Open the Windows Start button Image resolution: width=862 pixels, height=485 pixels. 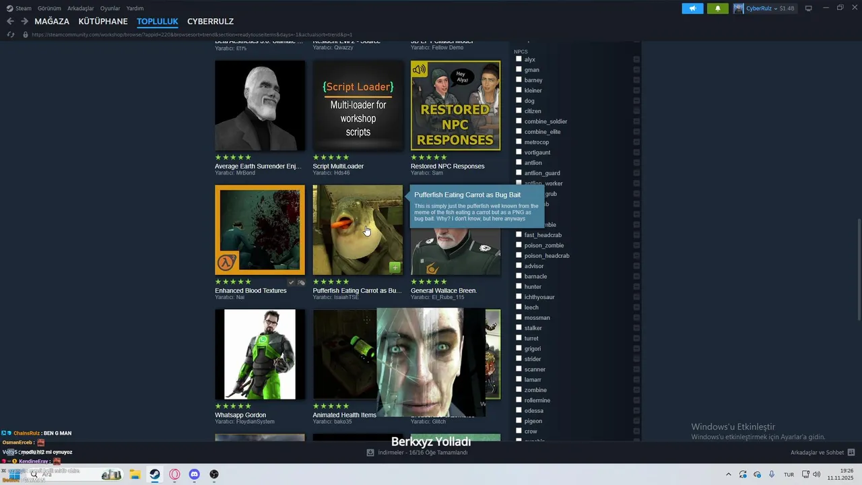(x=14, y=474)
